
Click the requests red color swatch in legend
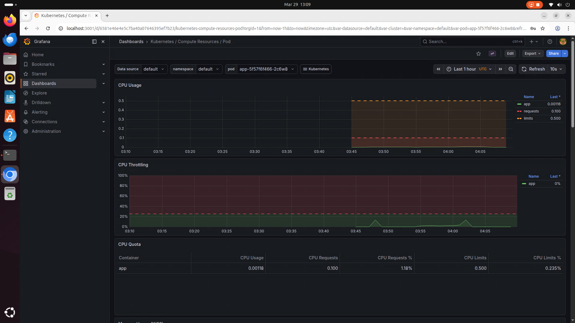coord(519,111)
